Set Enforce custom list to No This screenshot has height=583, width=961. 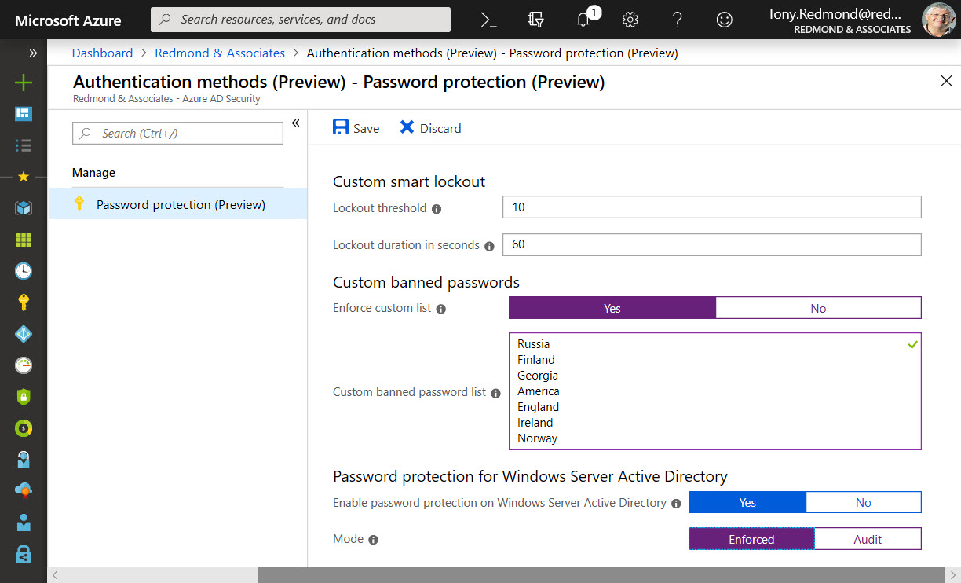pos(818,308)
